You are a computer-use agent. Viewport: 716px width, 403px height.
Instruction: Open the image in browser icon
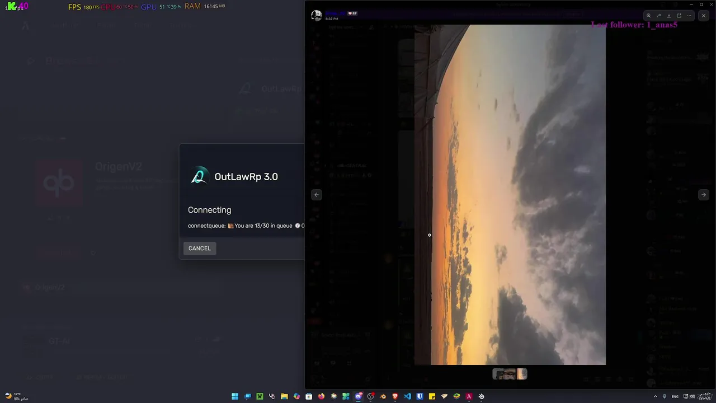coord(679,16)
